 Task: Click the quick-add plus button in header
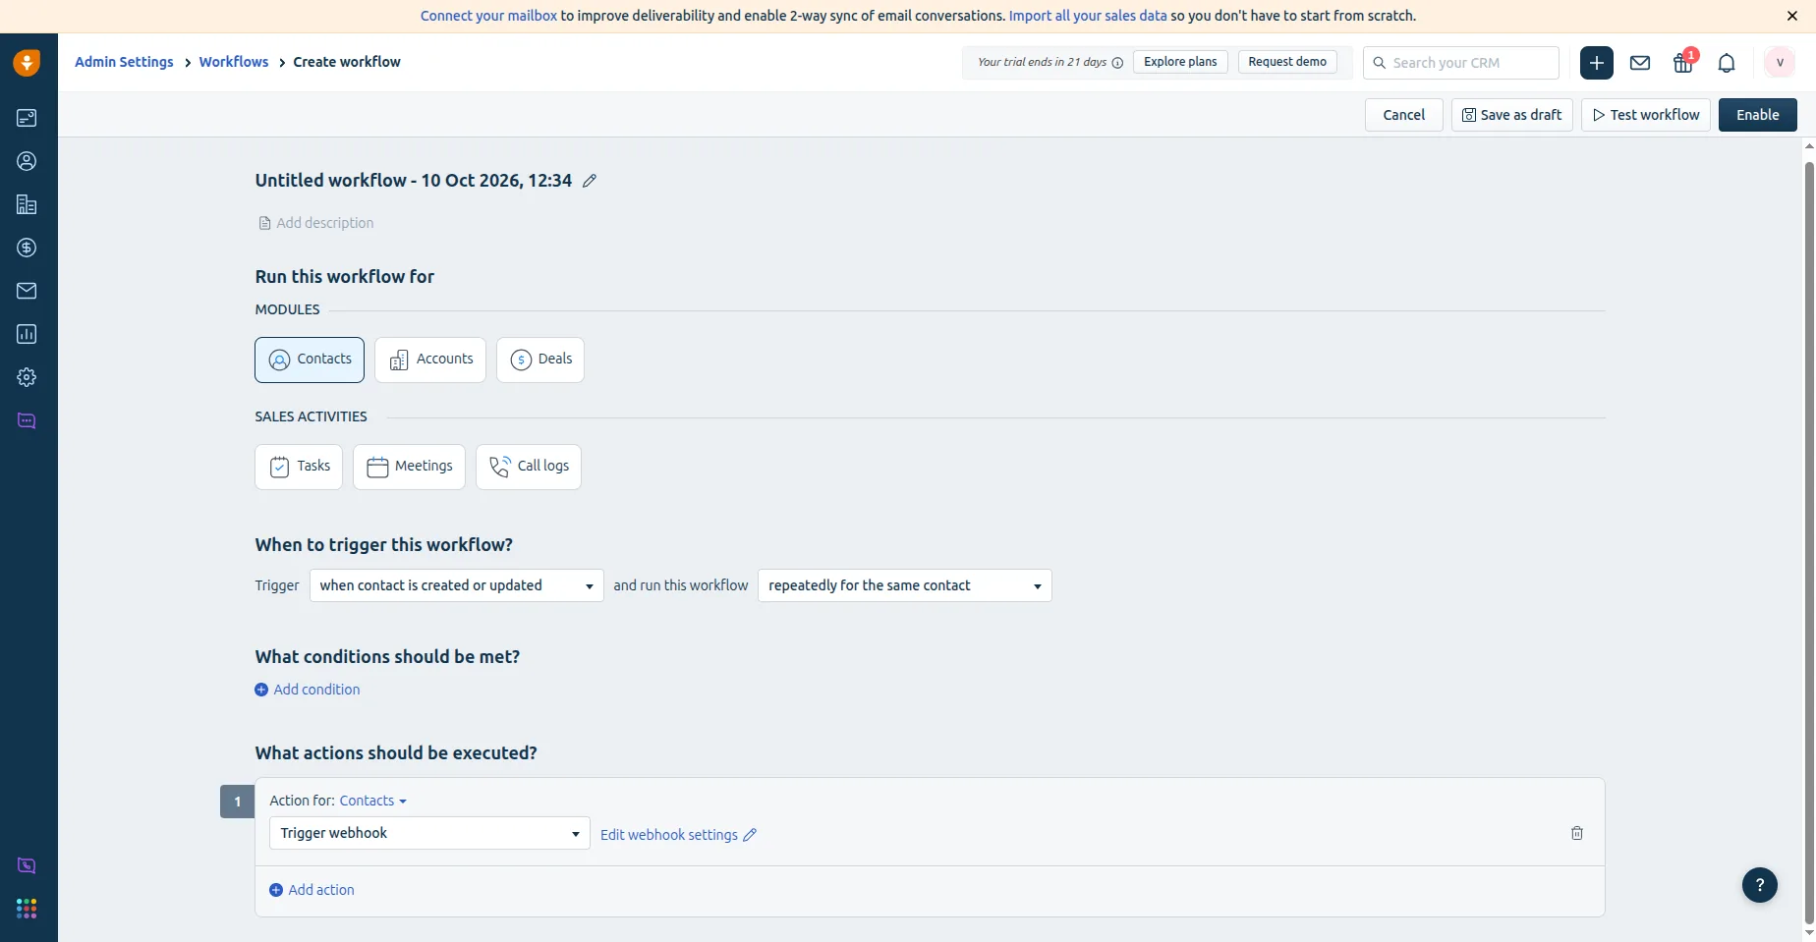click(1597, 63)
